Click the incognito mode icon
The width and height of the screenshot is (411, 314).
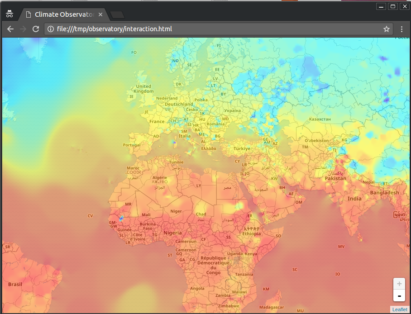point(10,14)
